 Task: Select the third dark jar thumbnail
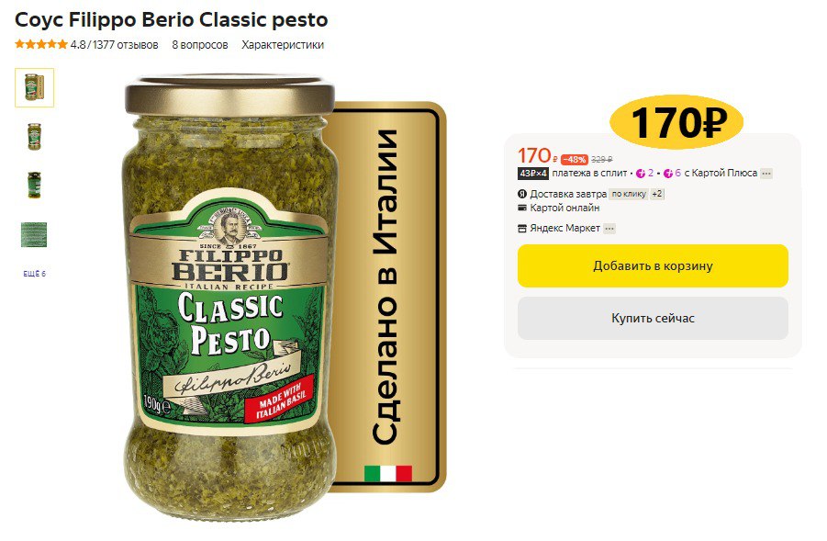pos(34,185)
